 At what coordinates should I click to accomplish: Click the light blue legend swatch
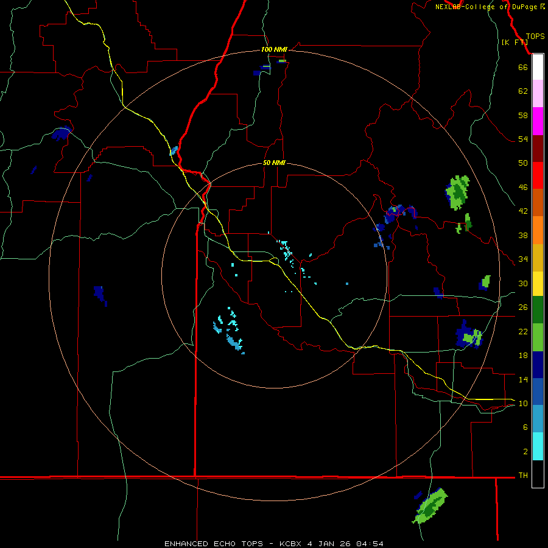point(538,419)
